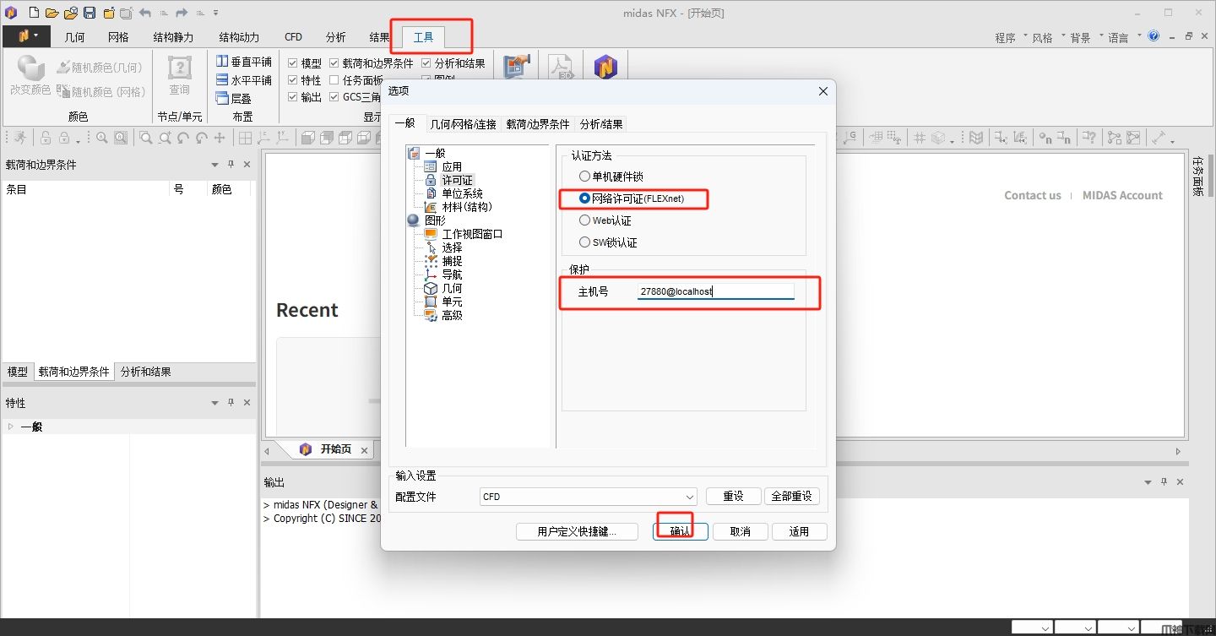Viewport: 1216px width, 636px height.
Task: Select Web认证 authentication option
Action: point(584,220)
